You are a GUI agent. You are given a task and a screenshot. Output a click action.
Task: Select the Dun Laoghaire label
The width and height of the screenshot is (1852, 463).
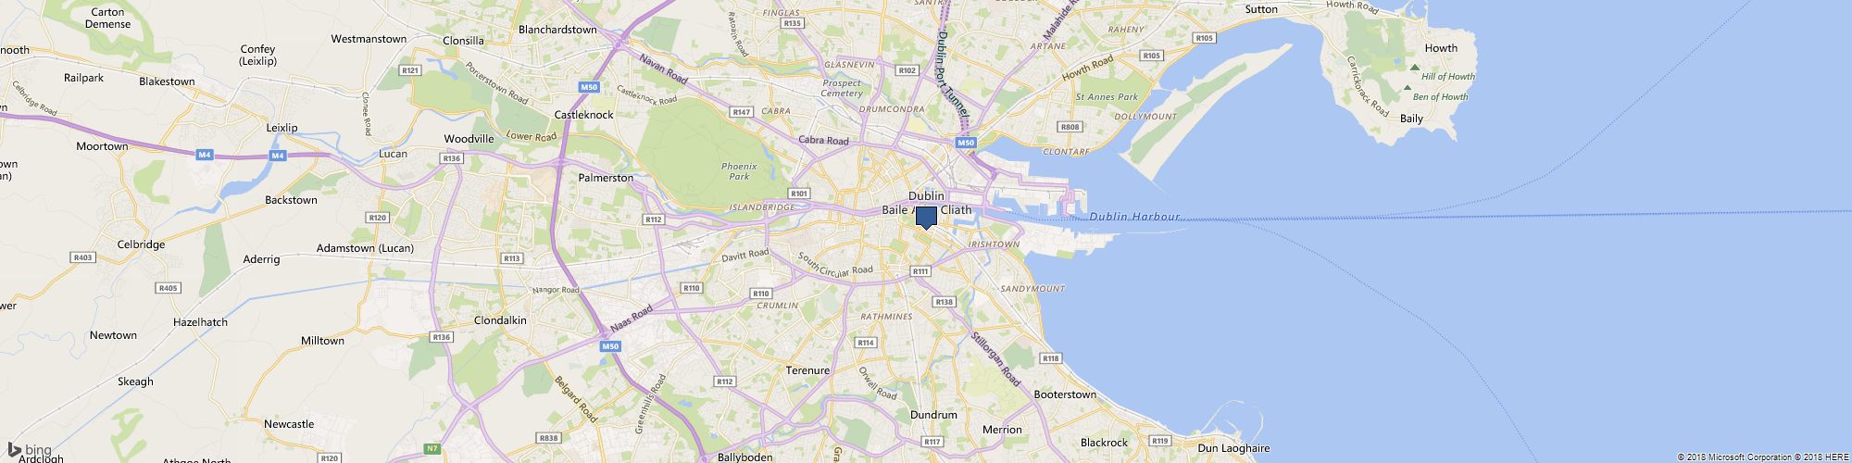pos(1233,448)
